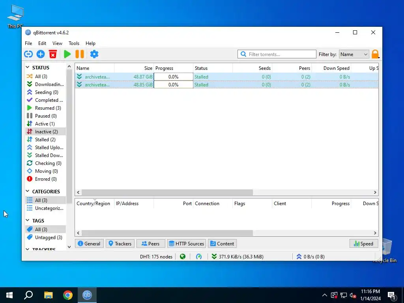This screenshot has width=404, height=303.
Task: Click the Filter torrents search field
Action: click(277, 54)
